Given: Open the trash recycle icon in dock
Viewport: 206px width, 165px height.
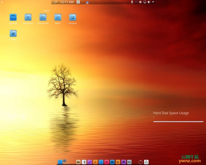Looking at the screenshot, I should [146, 162].
